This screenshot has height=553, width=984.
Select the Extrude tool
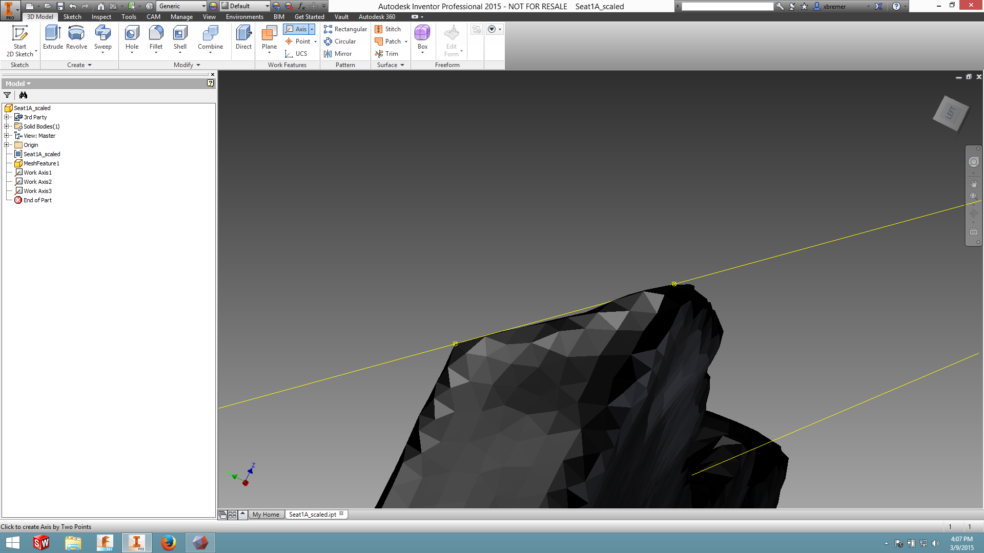coord(53,37)
